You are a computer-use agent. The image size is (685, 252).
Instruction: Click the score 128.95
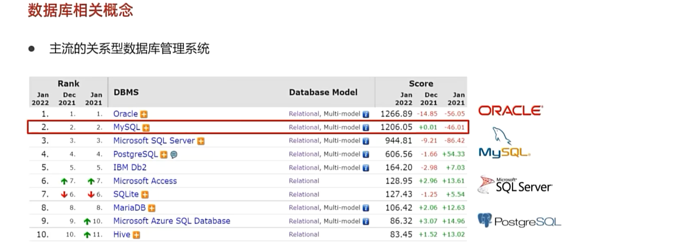pos(399,181)
